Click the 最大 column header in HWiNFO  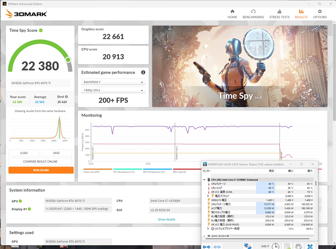(x=304, y=171)
